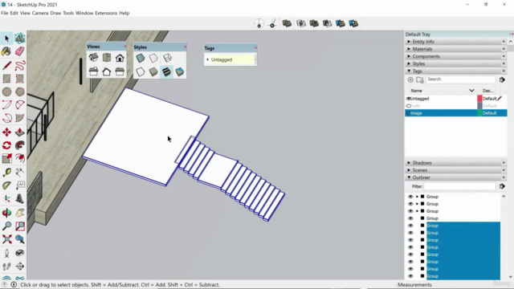Choose the Scale tool
The height and width of the screenshot is (289, 514).
[6, 159]
